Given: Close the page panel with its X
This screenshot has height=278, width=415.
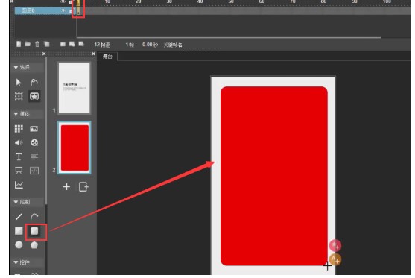Looking at the screenshot, I should (x=93, y=54).
